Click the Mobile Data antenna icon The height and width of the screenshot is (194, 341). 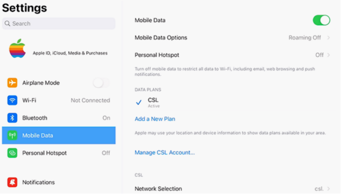click(12, 135)
